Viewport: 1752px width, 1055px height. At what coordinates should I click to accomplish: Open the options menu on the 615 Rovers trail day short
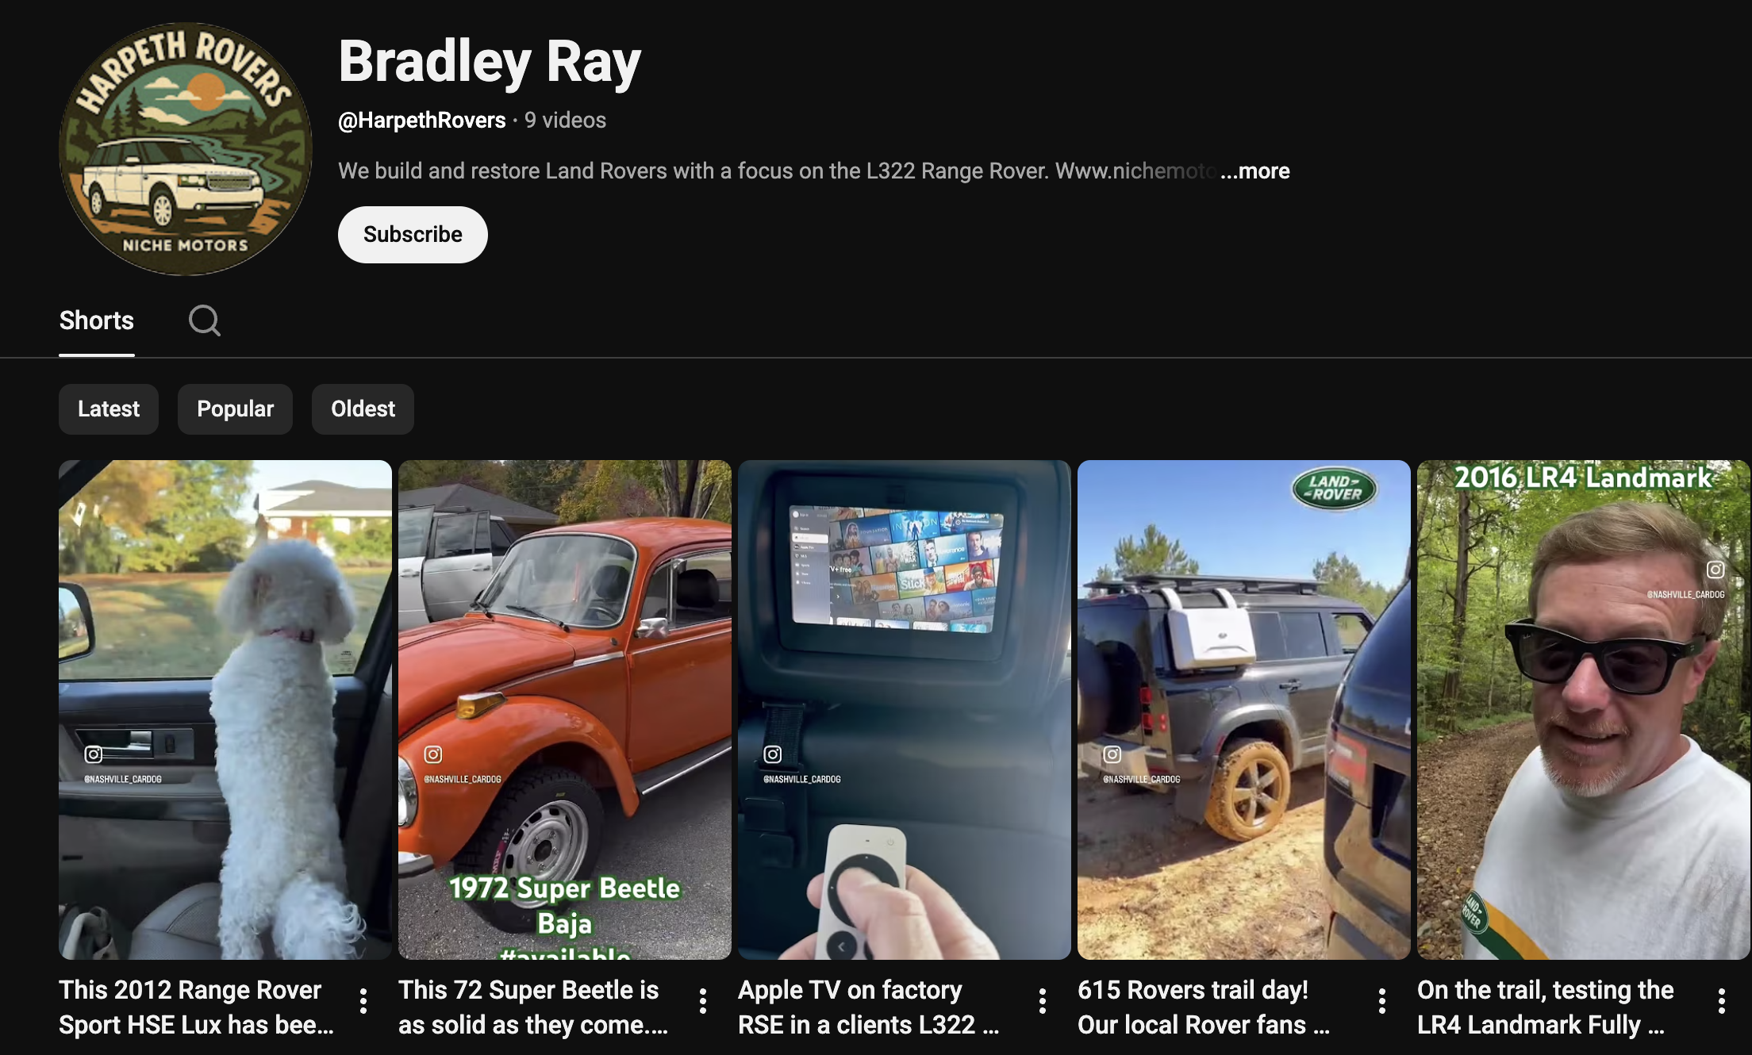[x=1381, y=1002]
